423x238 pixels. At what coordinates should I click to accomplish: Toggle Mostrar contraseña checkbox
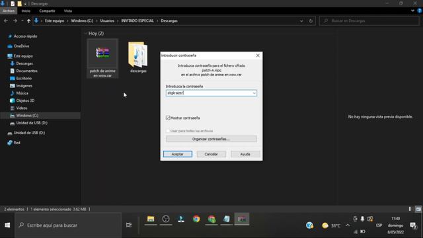click(x=168, y=118)
